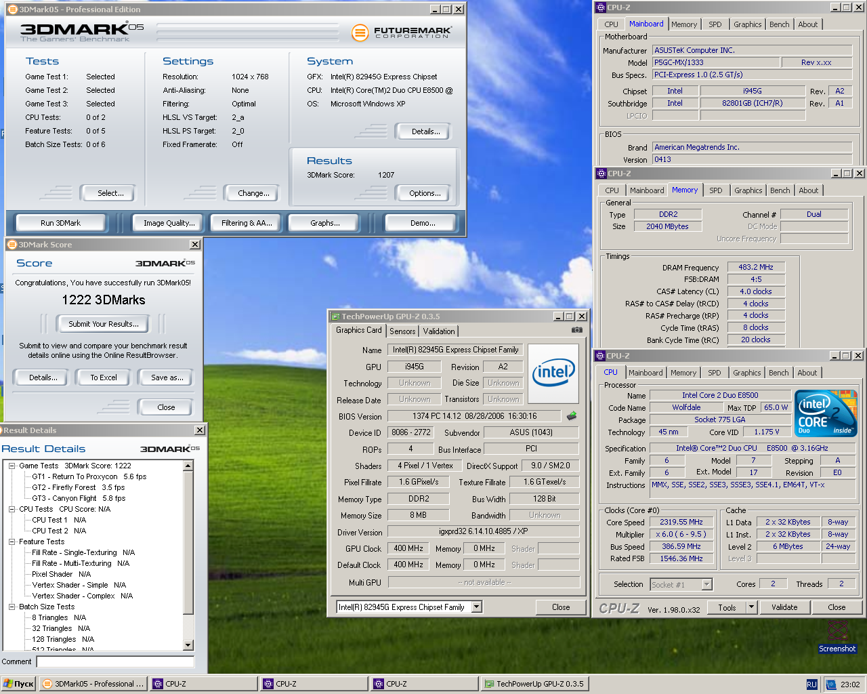Click the Intel Core 2 Duo logo in CPU-Z
The height and width of the screenshot is (694, 867).
point(826,413)
